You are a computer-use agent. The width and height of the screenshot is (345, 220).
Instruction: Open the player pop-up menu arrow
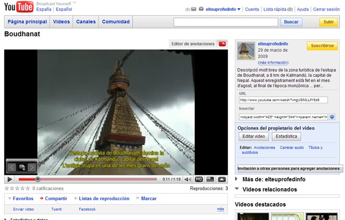[x=222, y=179]
